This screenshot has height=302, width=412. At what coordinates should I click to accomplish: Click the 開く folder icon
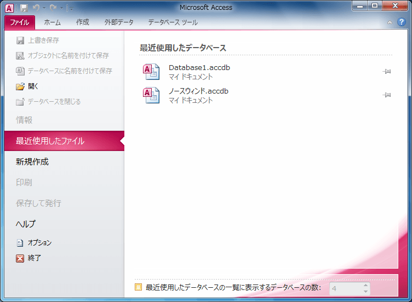pyautogui.click(x=20, y=86)
